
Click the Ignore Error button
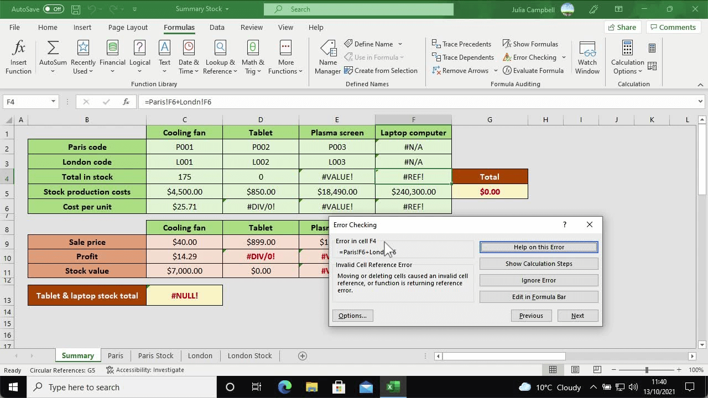pos(538,280)
